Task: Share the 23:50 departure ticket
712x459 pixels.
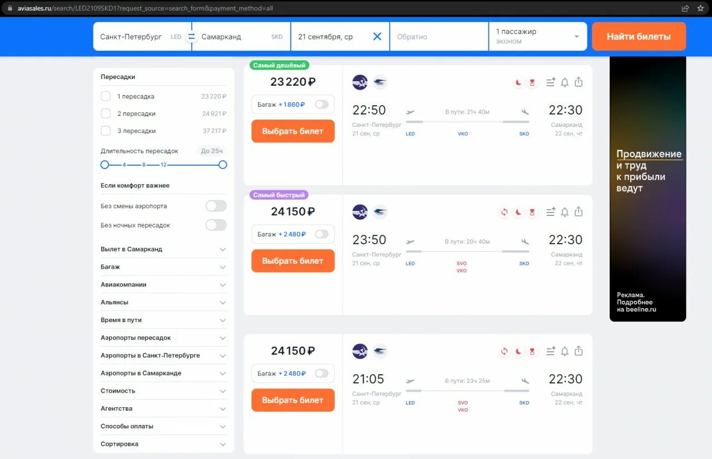Action: [x=578, y=211]
